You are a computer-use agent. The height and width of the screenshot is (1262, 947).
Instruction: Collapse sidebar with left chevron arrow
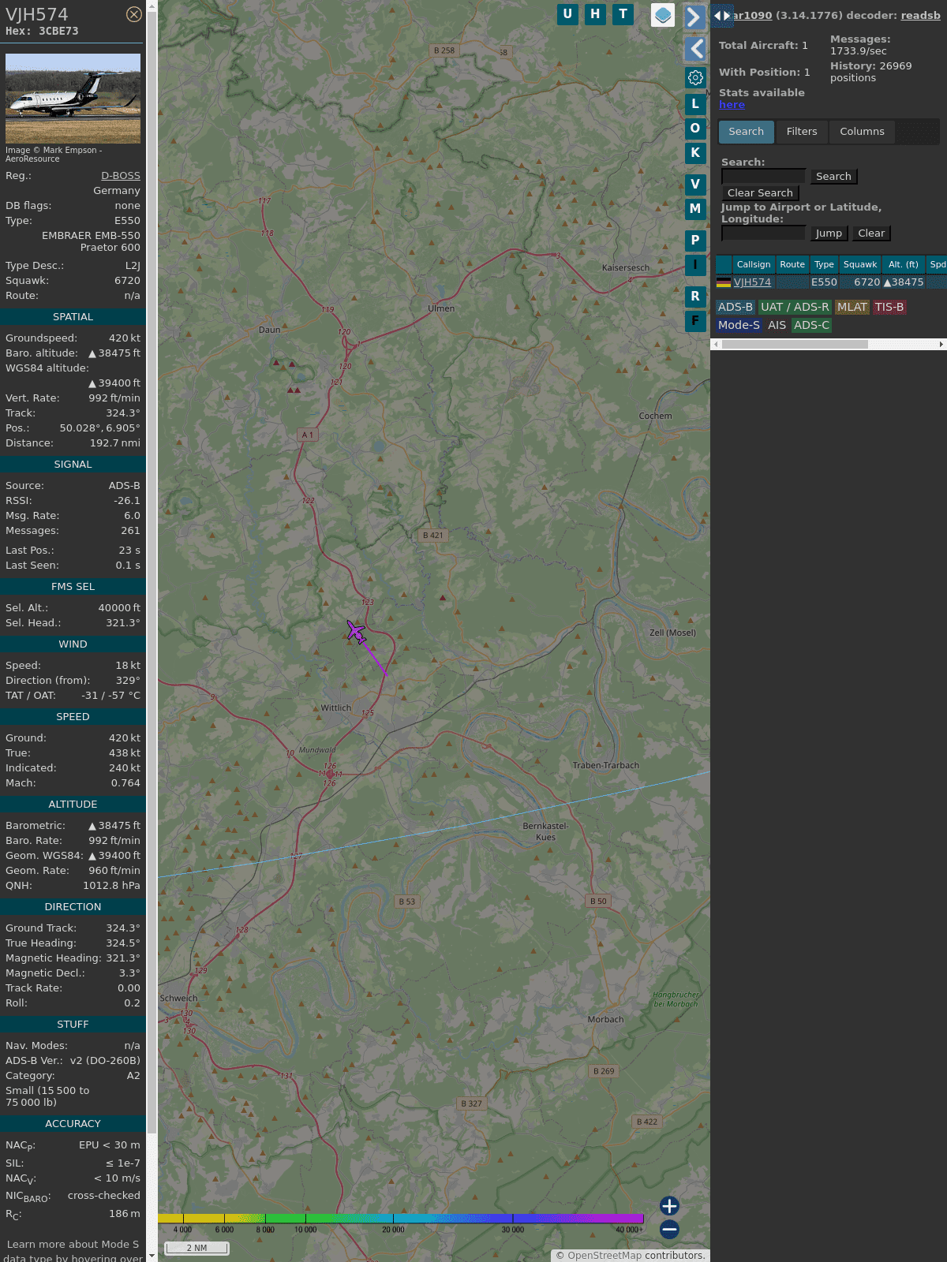coord(694,49)
